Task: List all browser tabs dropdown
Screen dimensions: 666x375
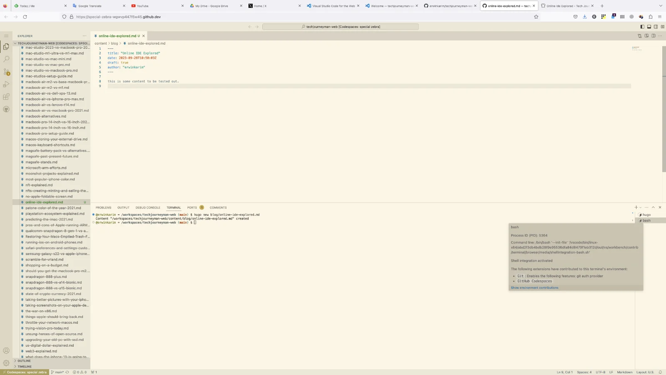Action: (660, 6)
